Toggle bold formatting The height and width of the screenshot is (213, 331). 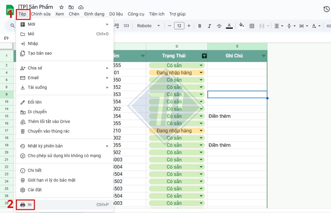click(200, 26)
